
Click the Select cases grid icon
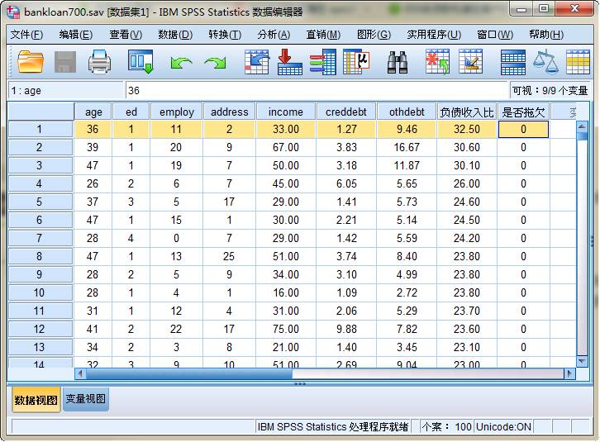[578, 62]
